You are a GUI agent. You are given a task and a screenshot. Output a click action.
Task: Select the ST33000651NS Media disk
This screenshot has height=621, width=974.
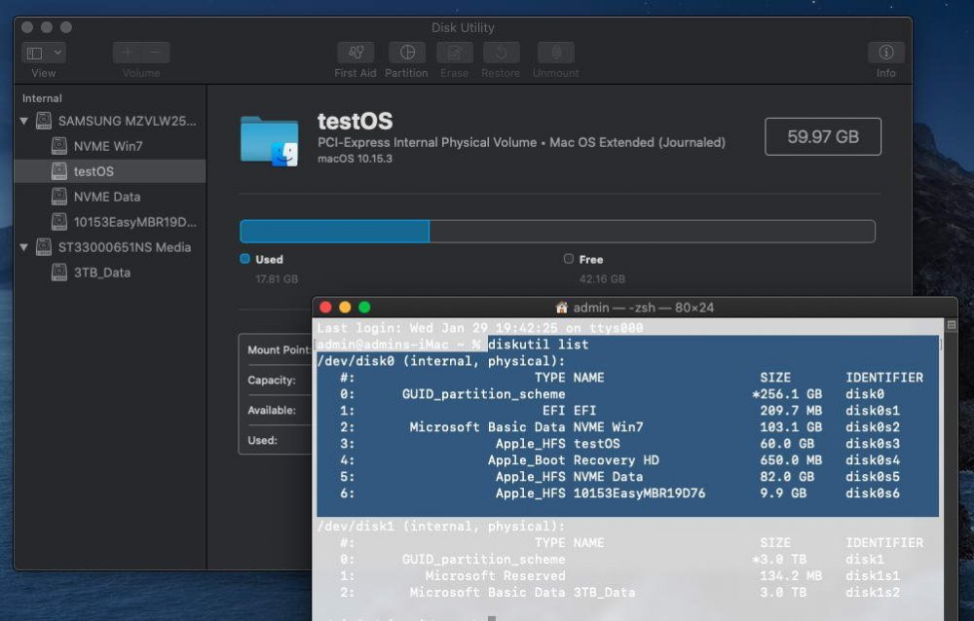pos(109,247)
